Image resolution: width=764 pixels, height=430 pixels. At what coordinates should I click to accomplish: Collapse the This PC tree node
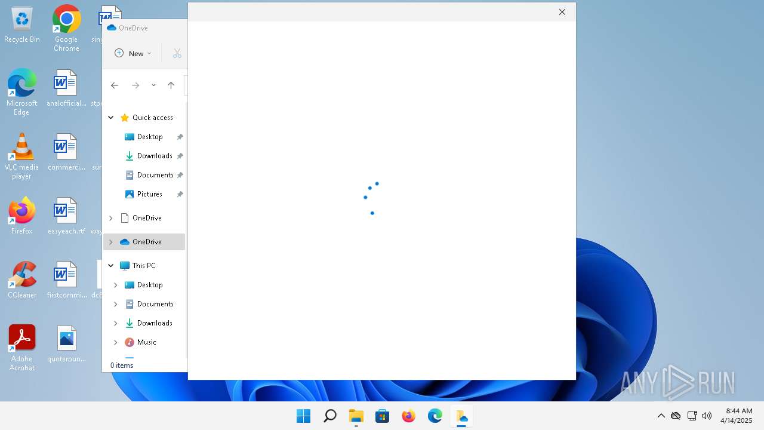click(110, 266)
